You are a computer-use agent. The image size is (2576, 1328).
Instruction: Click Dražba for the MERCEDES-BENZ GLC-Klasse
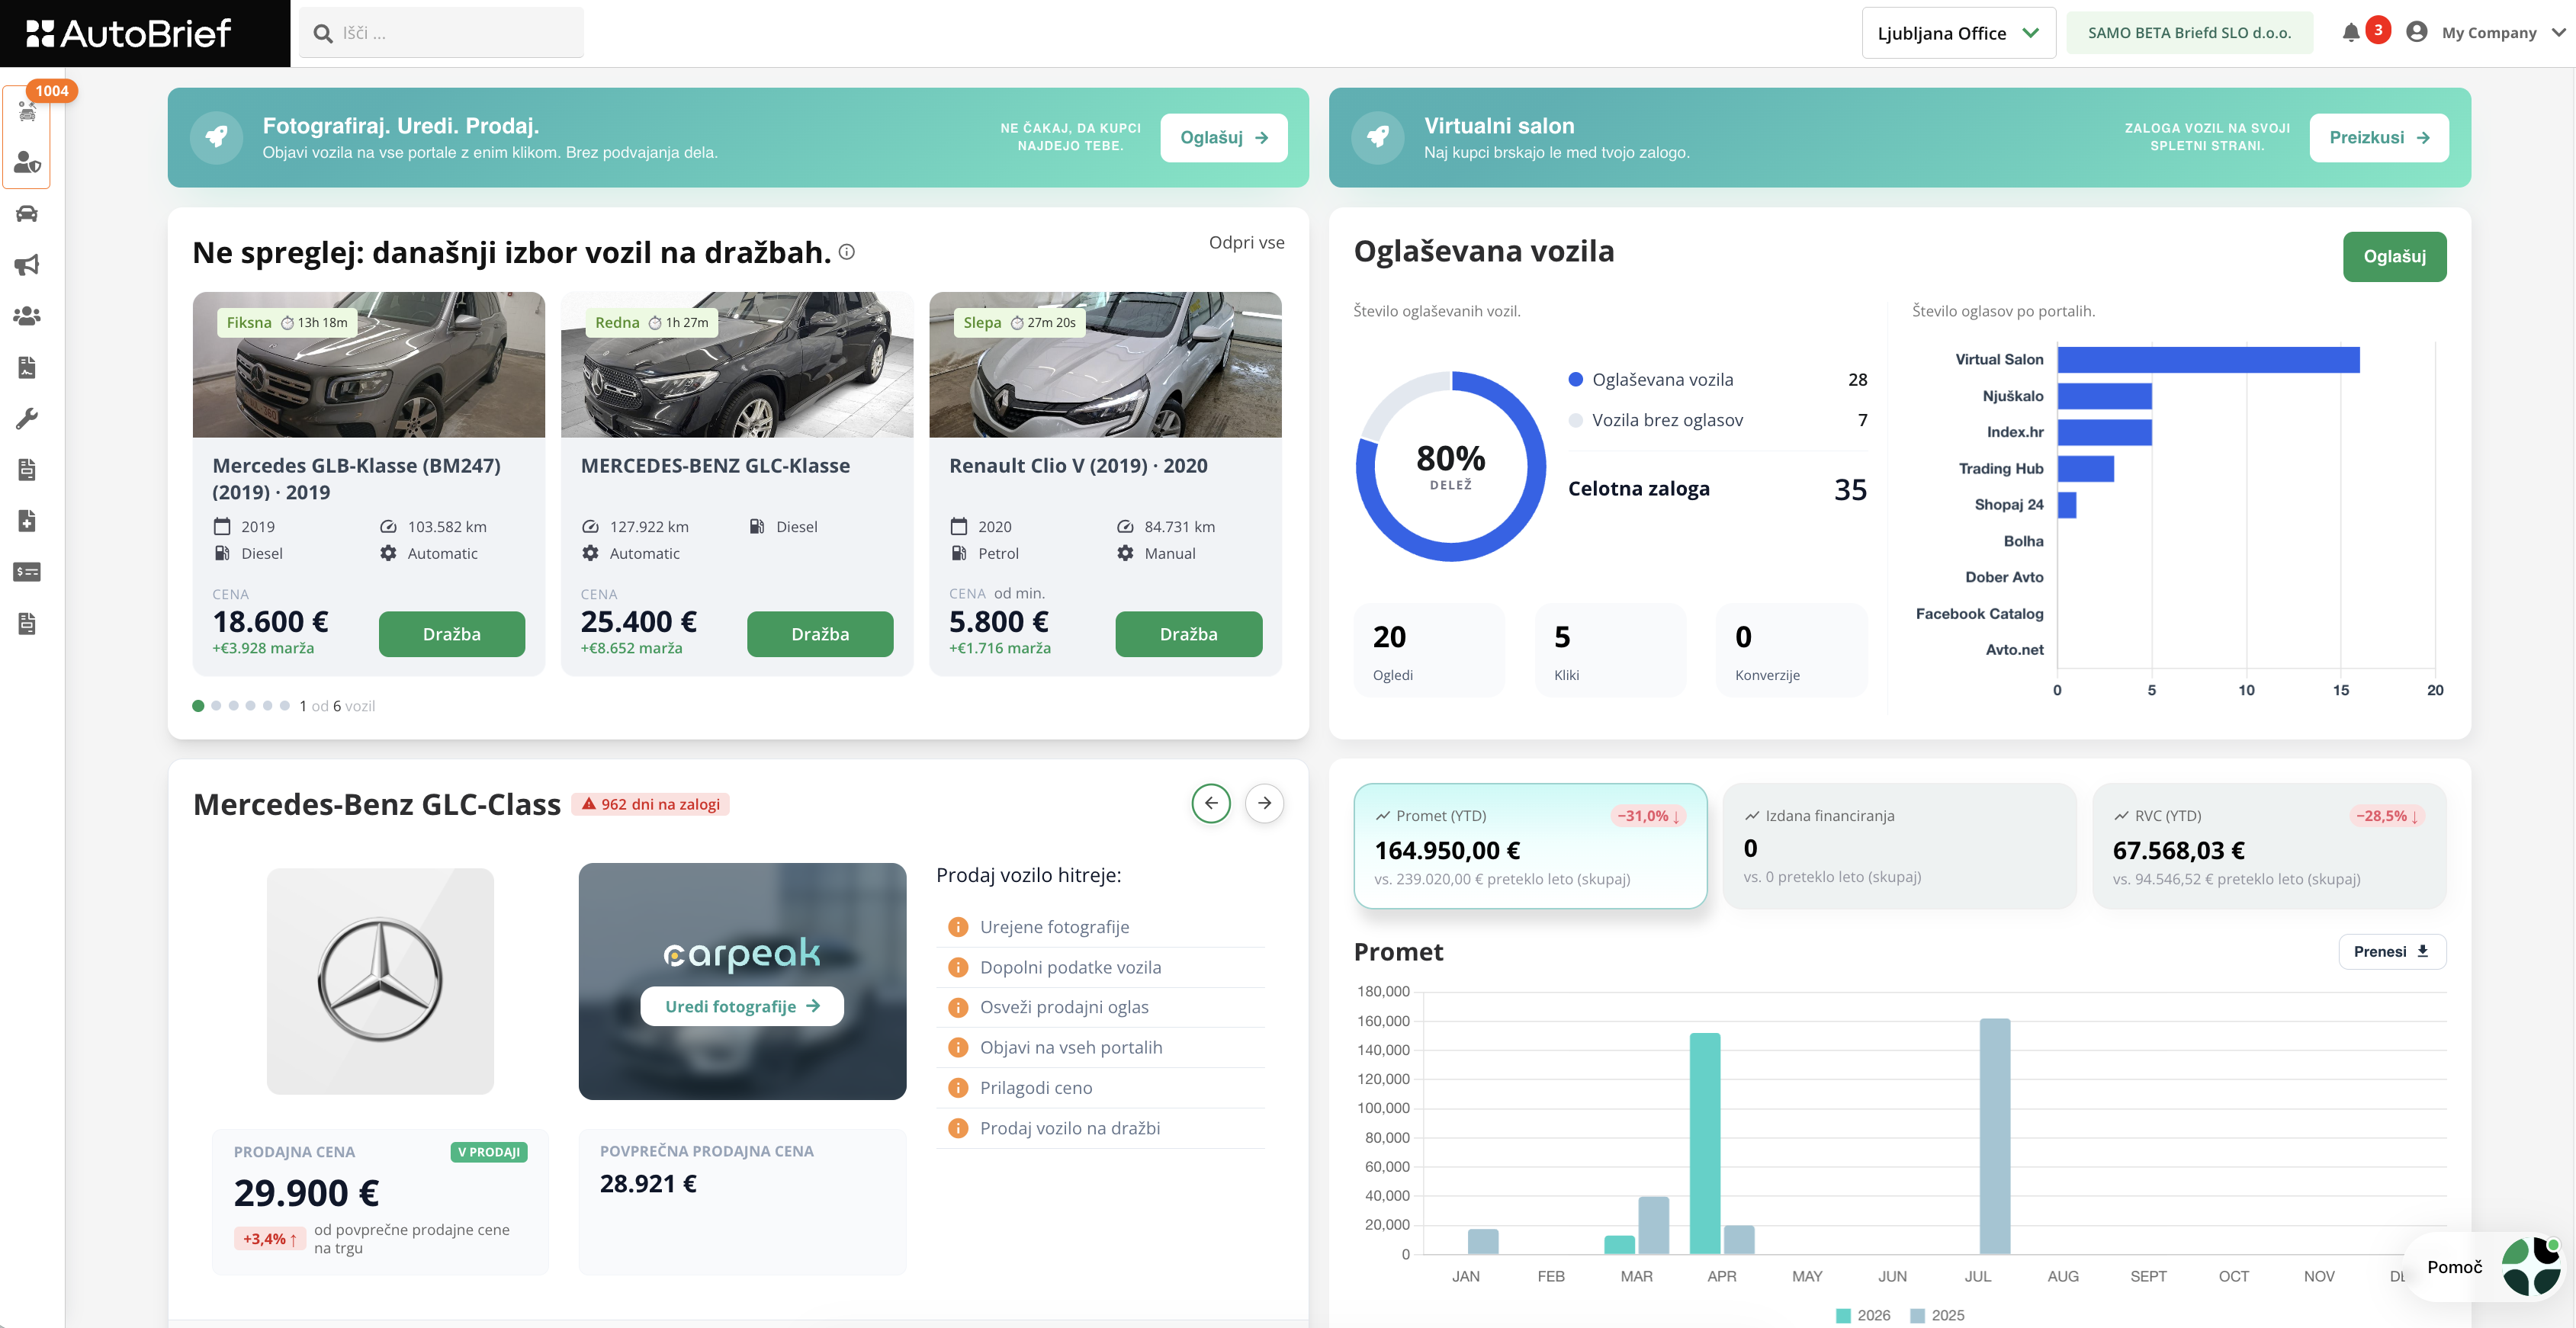820,634
